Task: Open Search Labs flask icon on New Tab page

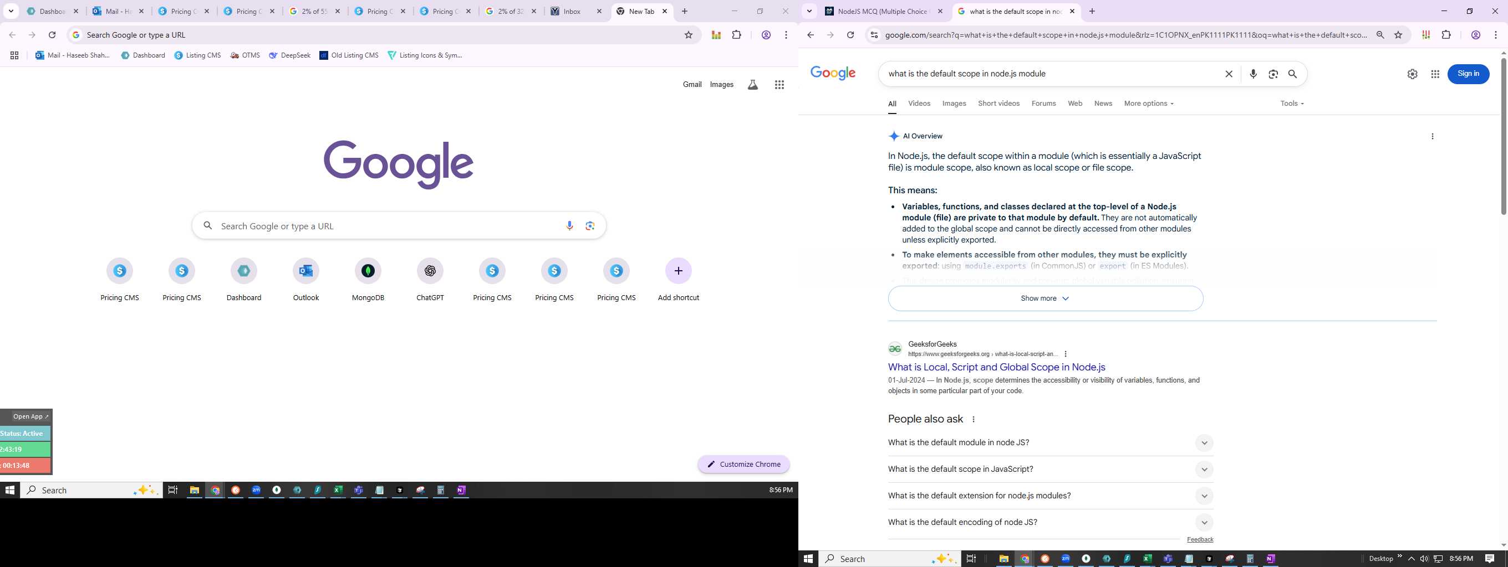Action: 753,85
